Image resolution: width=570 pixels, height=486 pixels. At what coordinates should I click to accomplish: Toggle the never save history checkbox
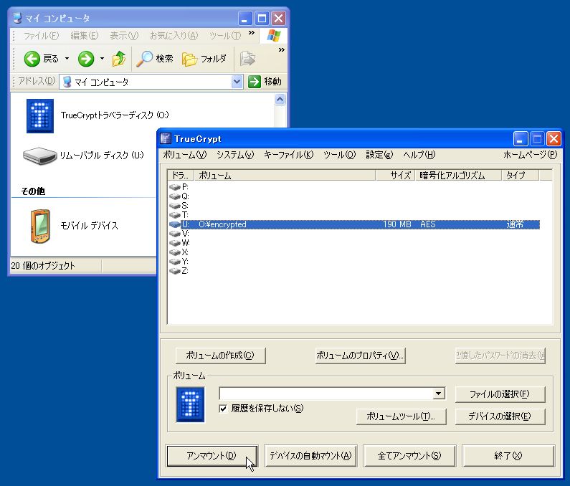(x=223, y=409)
